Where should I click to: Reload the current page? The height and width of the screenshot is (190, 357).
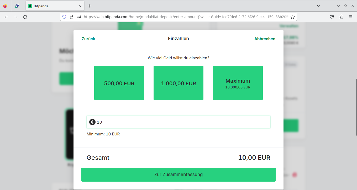(x=25, y=17)
